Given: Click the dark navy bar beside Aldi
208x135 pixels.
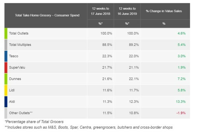Looking at the screenshot, I should coord(6,101).
